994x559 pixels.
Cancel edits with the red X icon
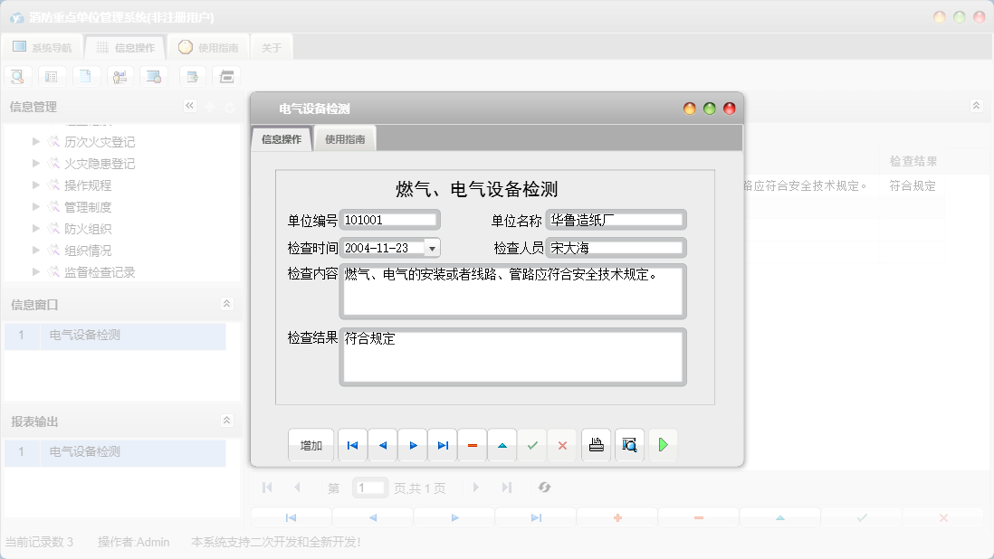click(562, 444)
